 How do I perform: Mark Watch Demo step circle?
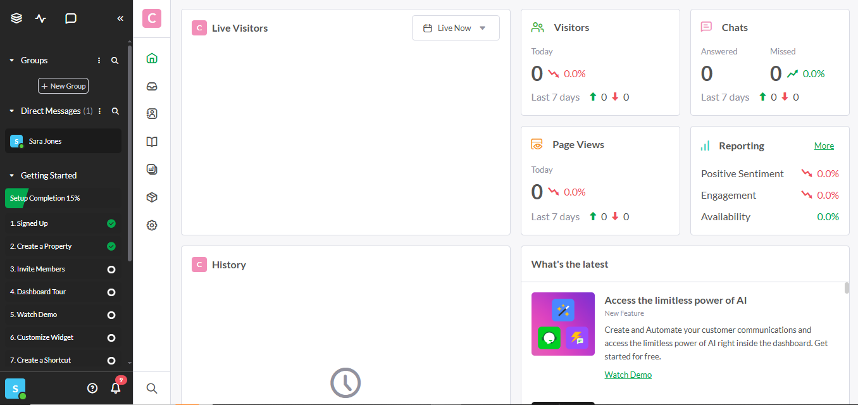(x=111, y=315)
